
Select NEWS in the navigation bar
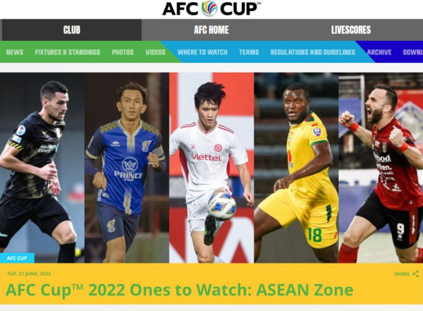tap(15, 52)
